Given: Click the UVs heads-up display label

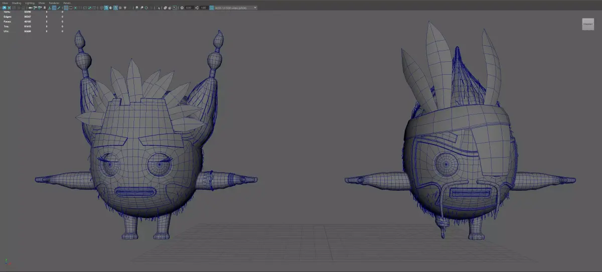Looking at the screenshot, I should pos(7,31).
